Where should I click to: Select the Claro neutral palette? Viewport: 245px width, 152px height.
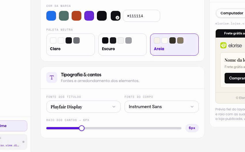point(70,44)
